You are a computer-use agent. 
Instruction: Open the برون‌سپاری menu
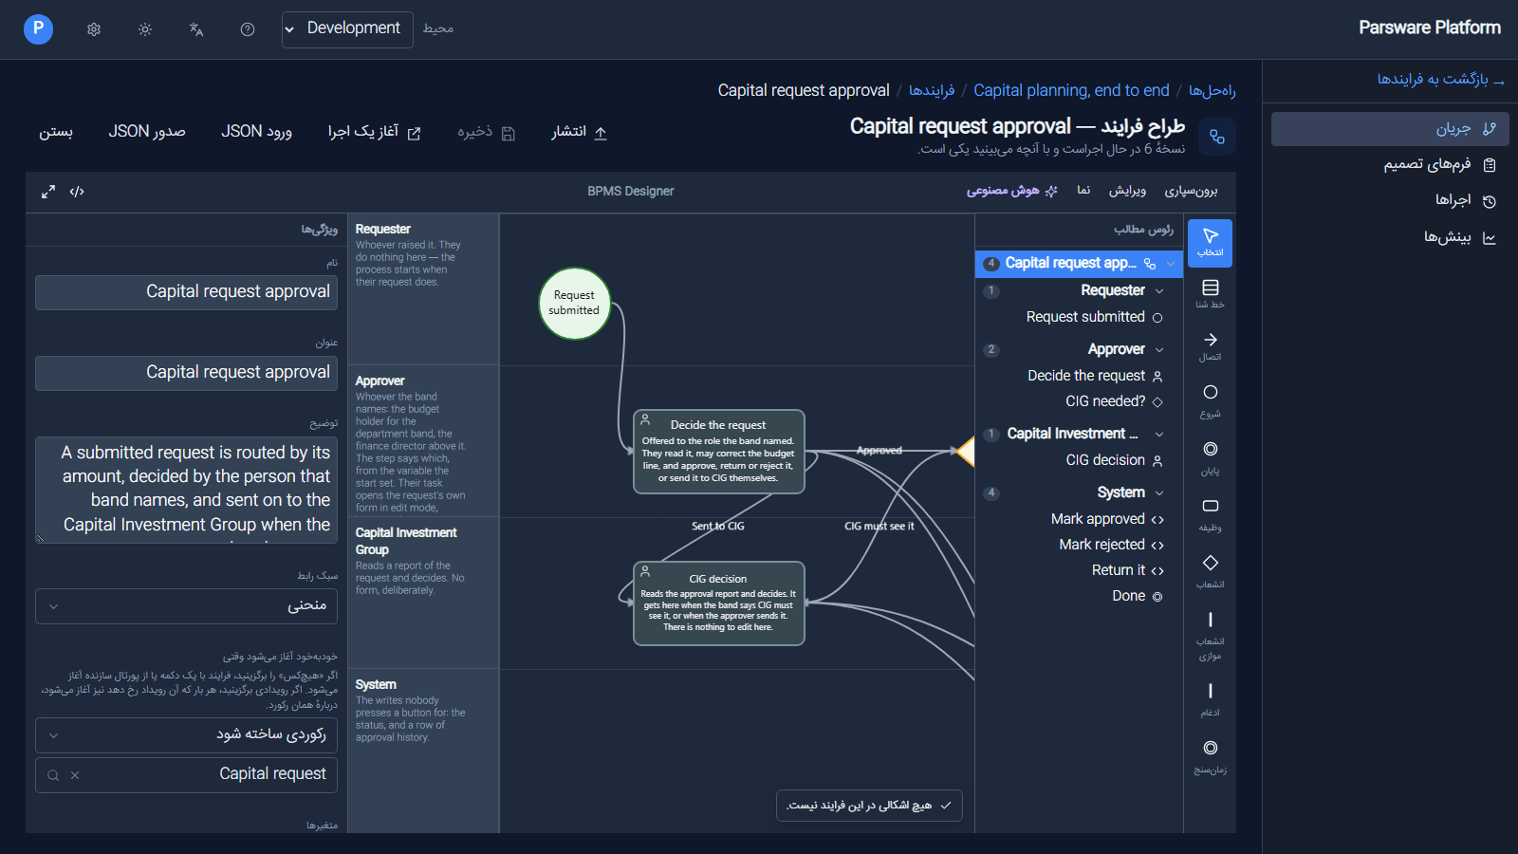click(1191, 191)
